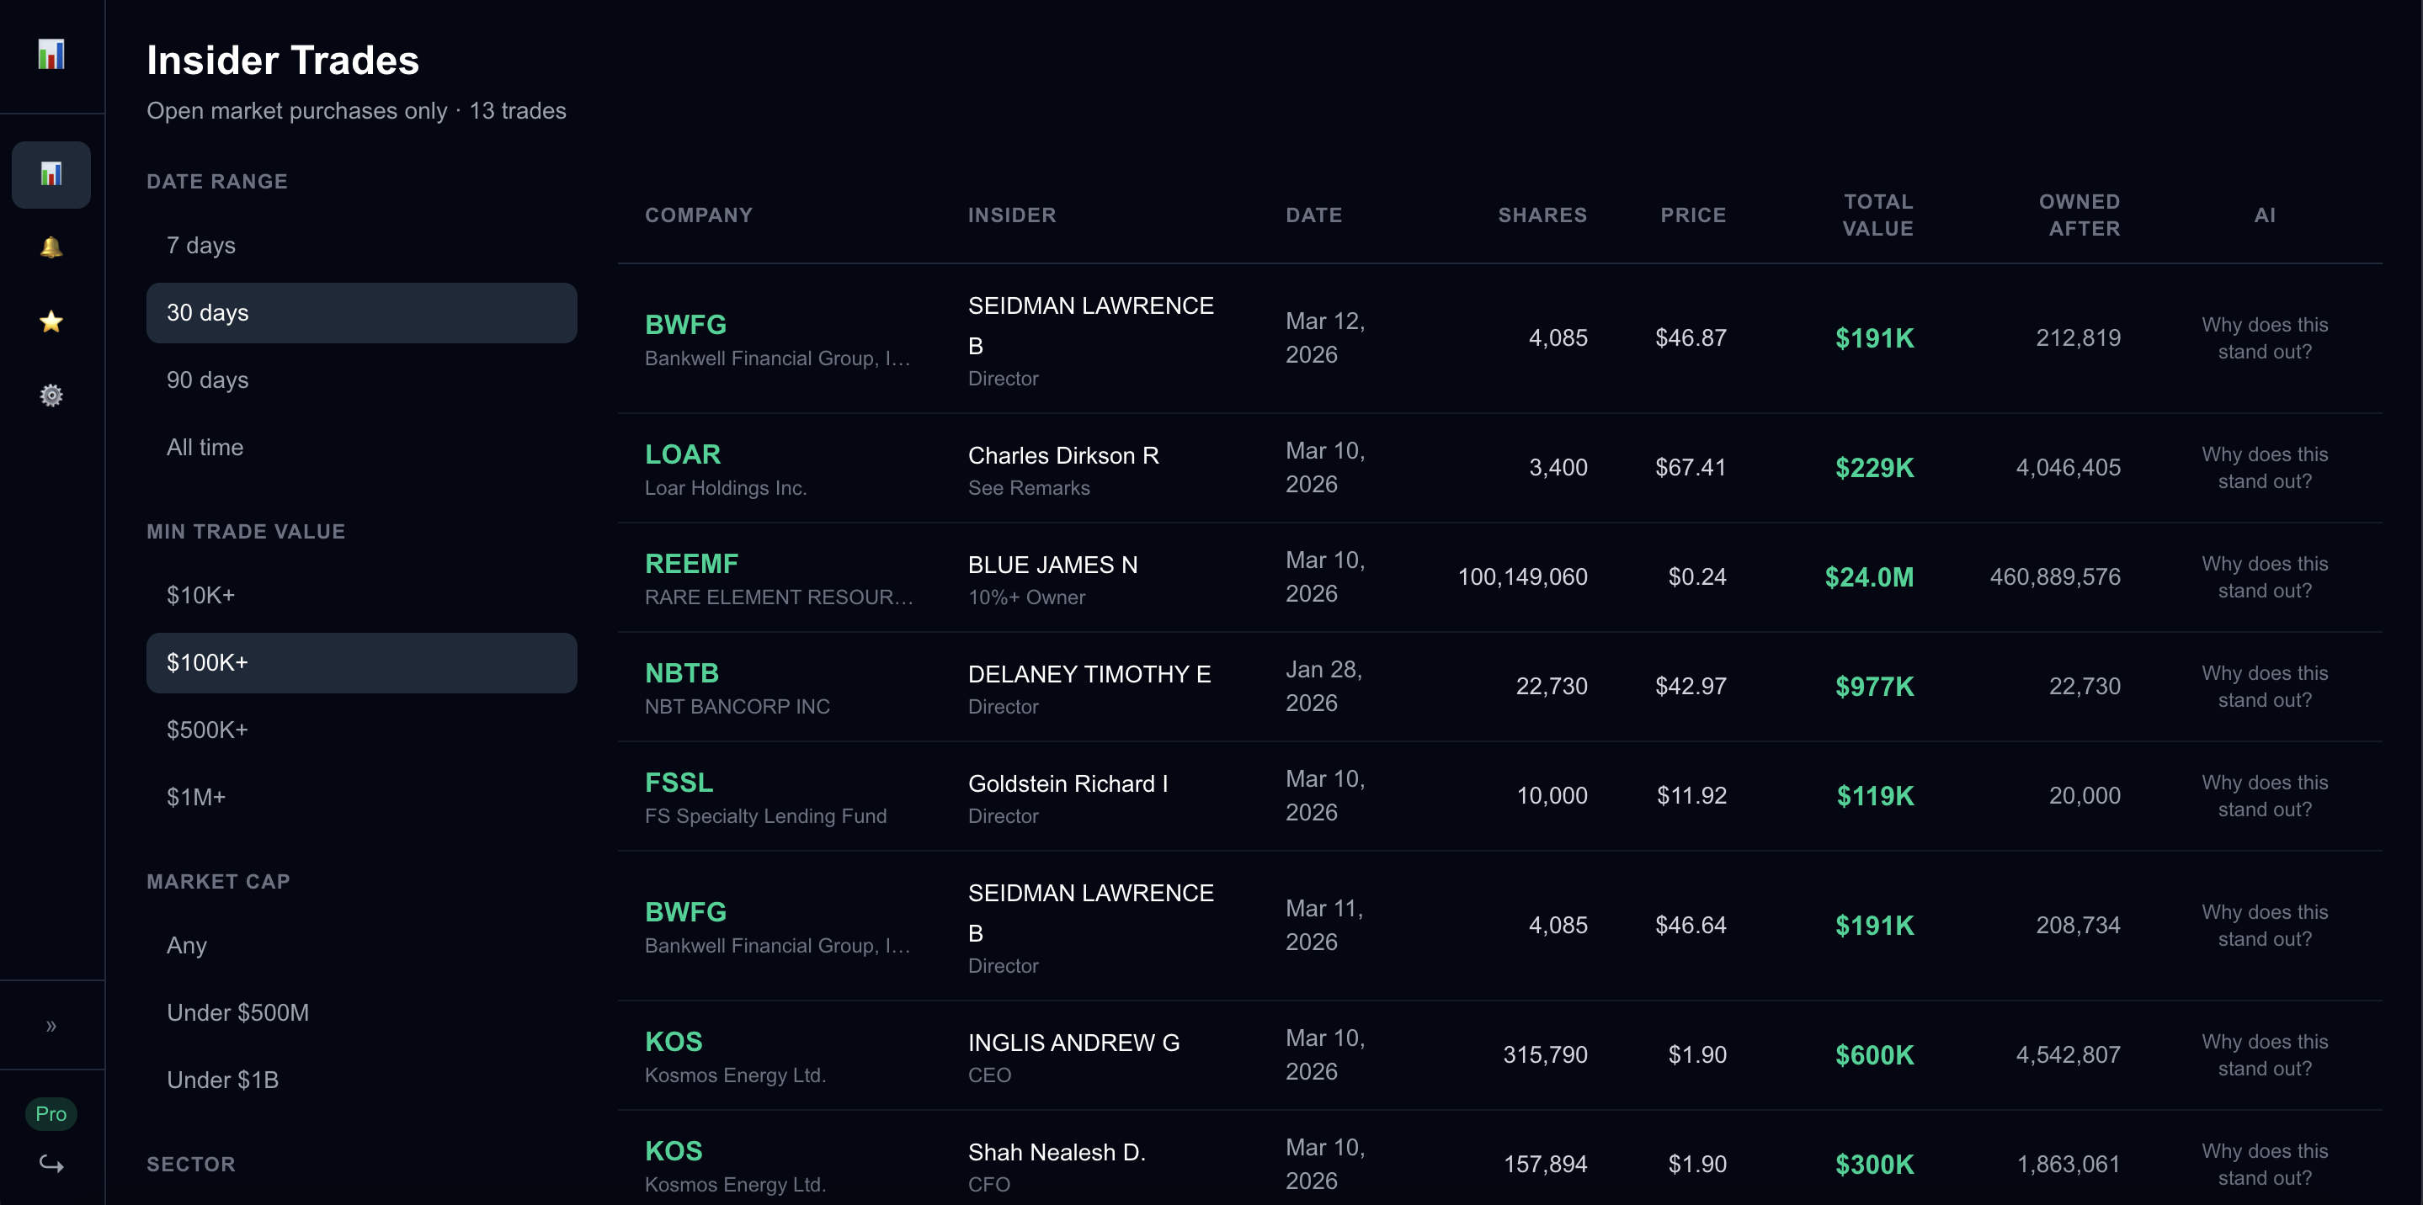This screenshot has height=1205, width=2423.
Task: Open the REEMF ticker link
Action: click(691, 564)
